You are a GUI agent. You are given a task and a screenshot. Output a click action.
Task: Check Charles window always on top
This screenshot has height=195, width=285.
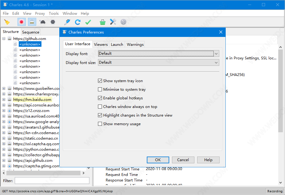100,106
